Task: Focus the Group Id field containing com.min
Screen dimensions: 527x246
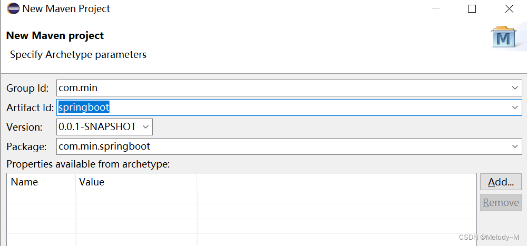Action: [289, 88]
